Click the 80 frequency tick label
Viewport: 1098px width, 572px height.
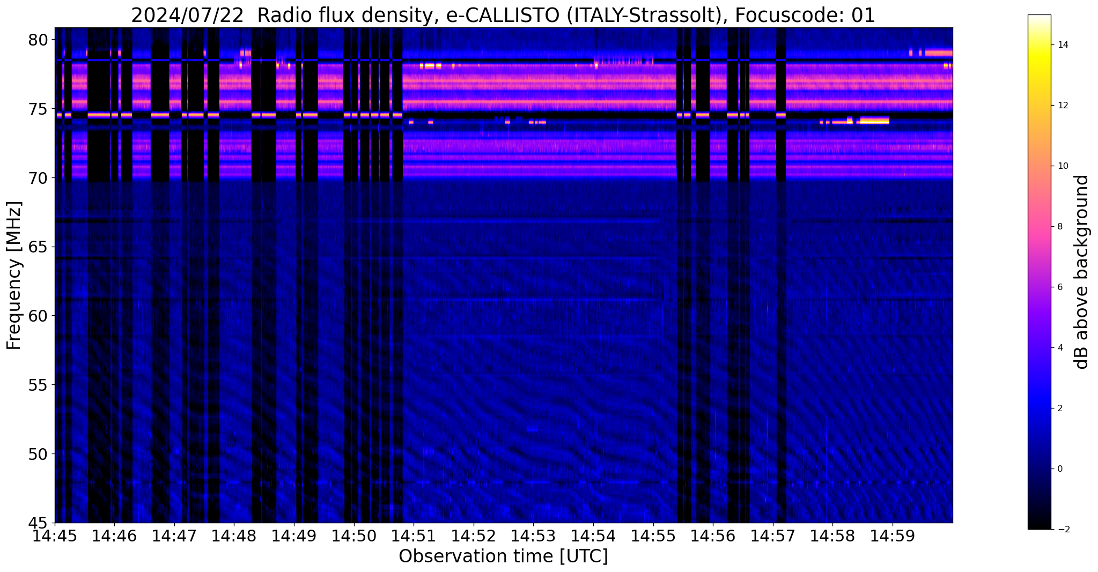[x=38, y=40]
